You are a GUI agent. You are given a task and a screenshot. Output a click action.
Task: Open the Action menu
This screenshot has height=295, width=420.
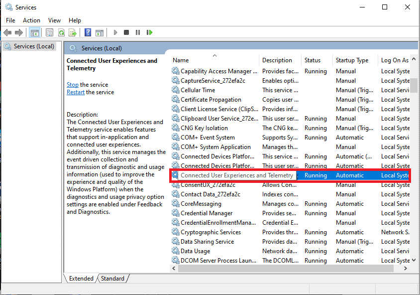coord(31,20)
